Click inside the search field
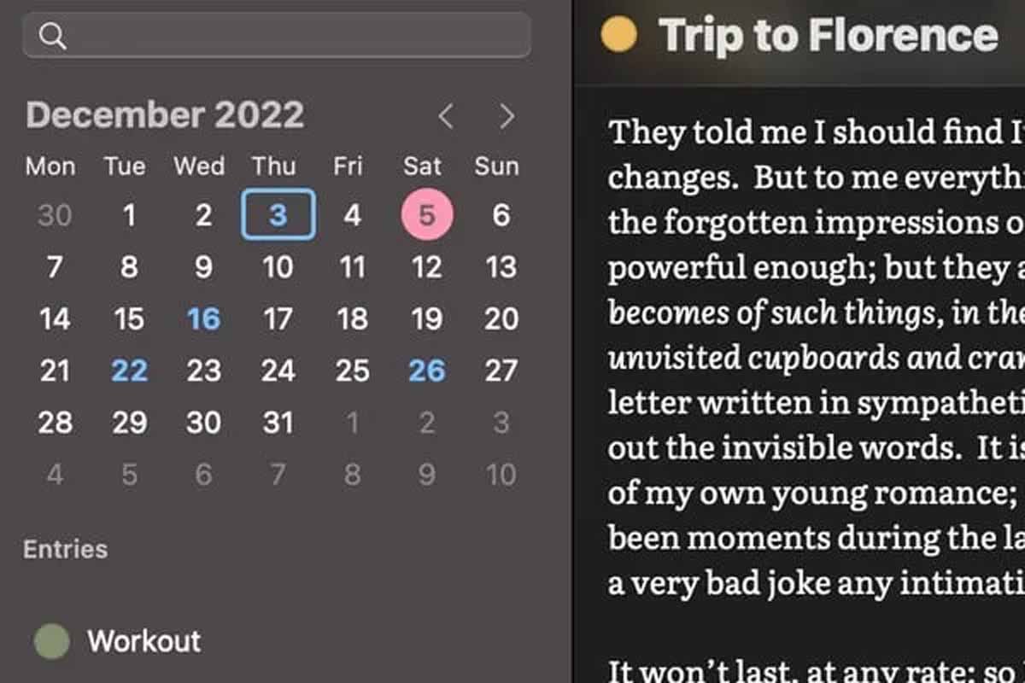The height and width of the screenshot is (683, 1025). 290,36
